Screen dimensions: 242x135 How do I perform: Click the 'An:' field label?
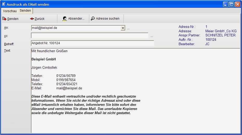[x=6, y=28]
